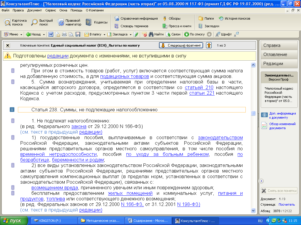Click the document scrollbar thumb
The height and width of the screenshot is (225, 301).
coord(253,113)
